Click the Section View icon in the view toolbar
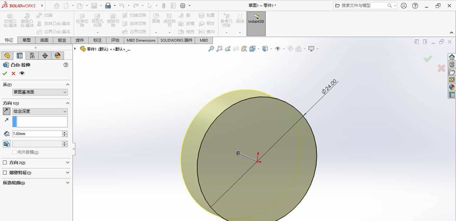Image resolution: width=456 pixels, height=221 pixels. coord(243,49)
